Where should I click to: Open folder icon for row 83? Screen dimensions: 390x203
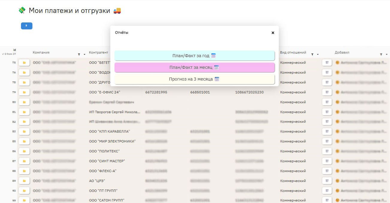pyautogui.click(x=24, y=131)
